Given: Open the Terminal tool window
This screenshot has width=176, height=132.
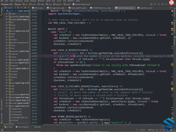Looking at the screenshot, I should click(x=36, y=127).
